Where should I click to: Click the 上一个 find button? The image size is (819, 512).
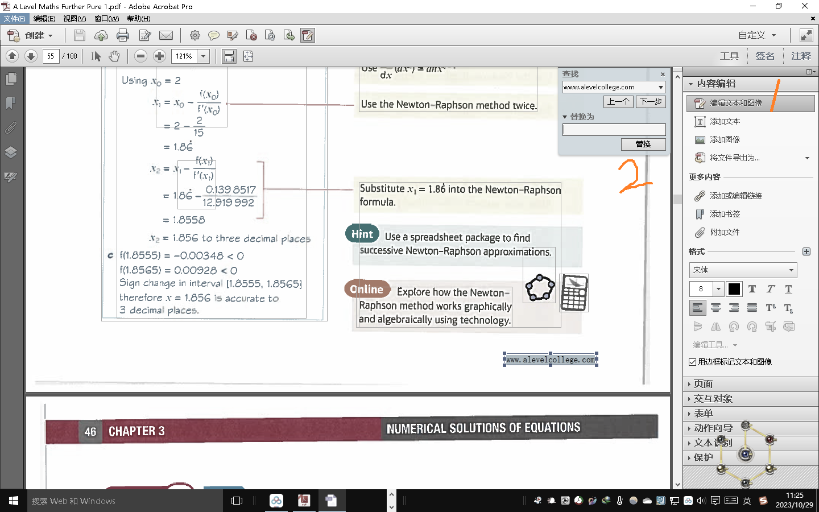pyautogui.click(x=618, y=101)
